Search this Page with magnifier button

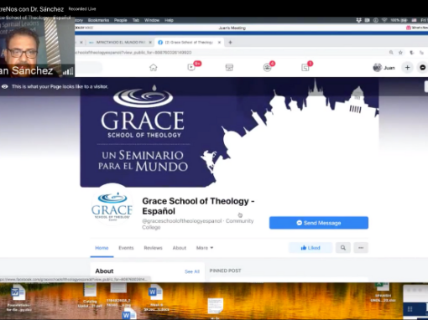[x=343, y=248]
